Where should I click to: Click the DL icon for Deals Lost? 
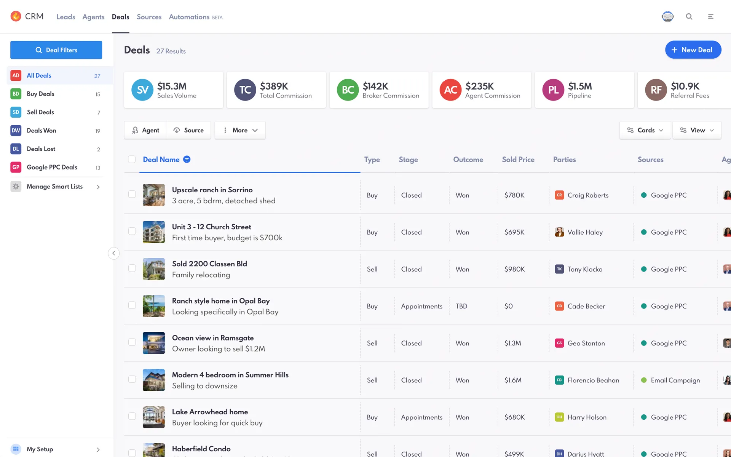16,149
